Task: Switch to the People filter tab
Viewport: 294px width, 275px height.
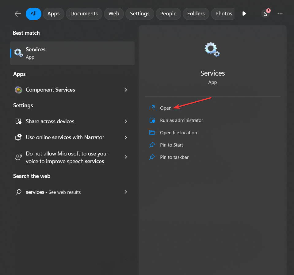Action: point(168,14)
